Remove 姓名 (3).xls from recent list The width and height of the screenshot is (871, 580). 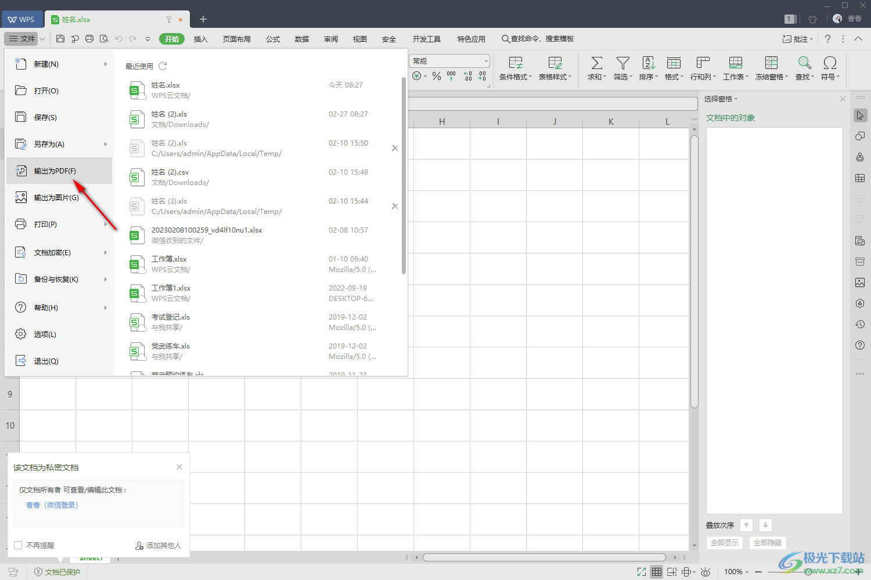coord(395,206)
